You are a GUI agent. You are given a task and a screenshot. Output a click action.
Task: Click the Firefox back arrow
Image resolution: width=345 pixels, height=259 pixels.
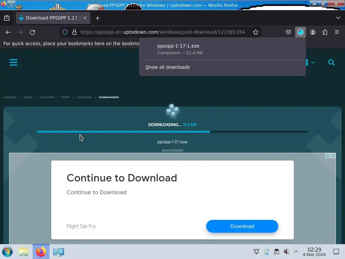click(x=8, y=32)
